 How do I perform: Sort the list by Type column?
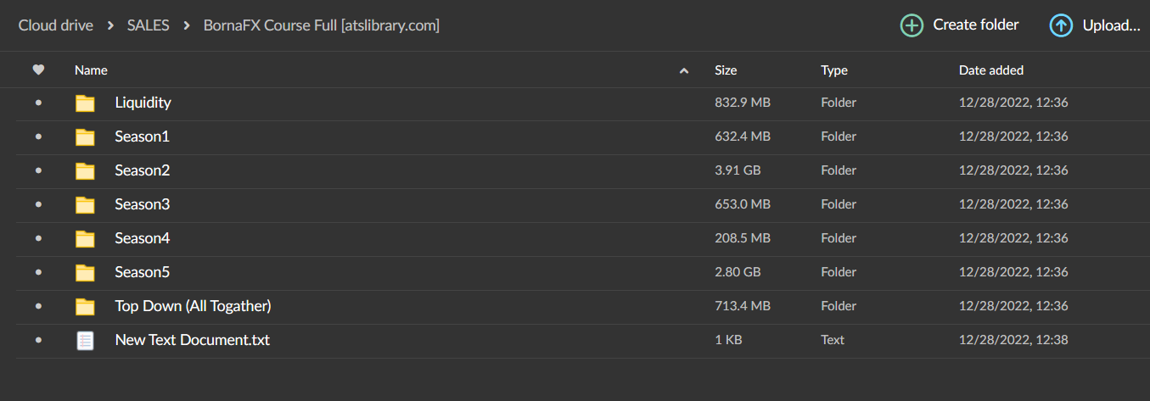(x=834, y=70)
